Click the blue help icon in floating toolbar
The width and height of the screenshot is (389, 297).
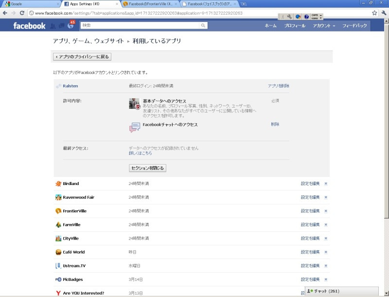[x=306, y=17]
